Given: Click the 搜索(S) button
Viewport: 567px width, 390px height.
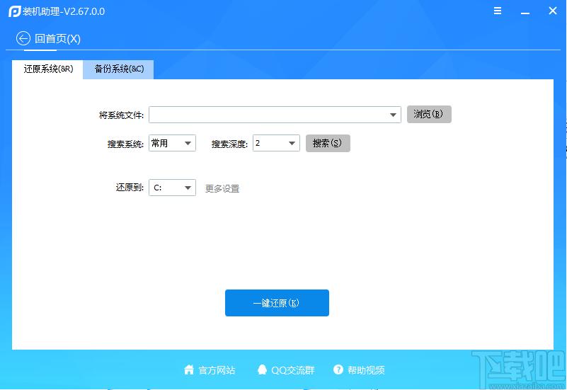Looking at the screenshot, I should (x=328, y=143).
